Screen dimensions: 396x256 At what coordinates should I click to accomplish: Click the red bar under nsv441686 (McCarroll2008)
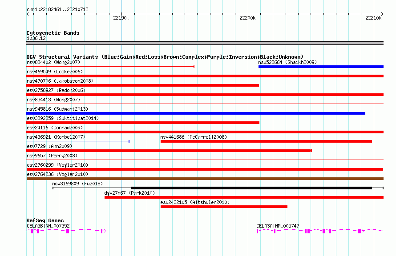266,141
